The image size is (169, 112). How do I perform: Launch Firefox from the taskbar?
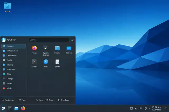23,108
